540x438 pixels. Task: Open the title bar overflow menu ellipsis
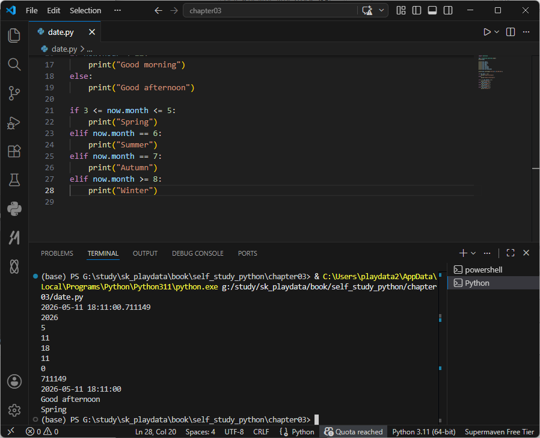point(117,11)
